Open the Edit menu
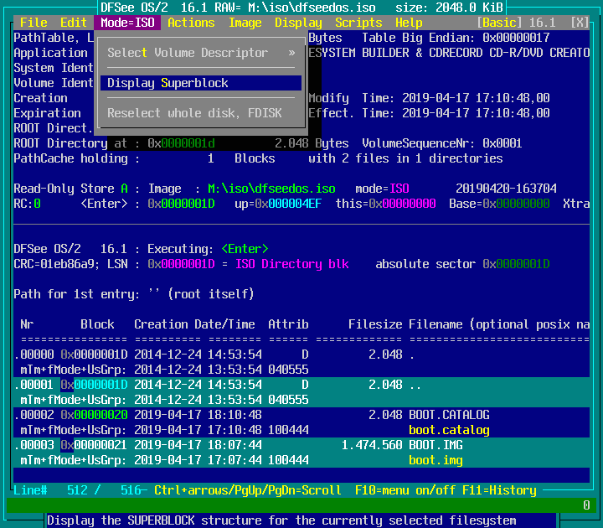This screenshot has width=603, height=528. (x=74, y=23)
